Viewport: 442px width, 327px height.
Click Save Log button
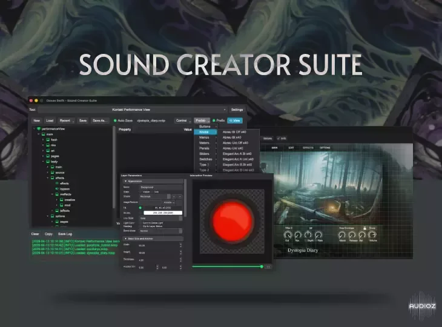(x=65, y=234)
